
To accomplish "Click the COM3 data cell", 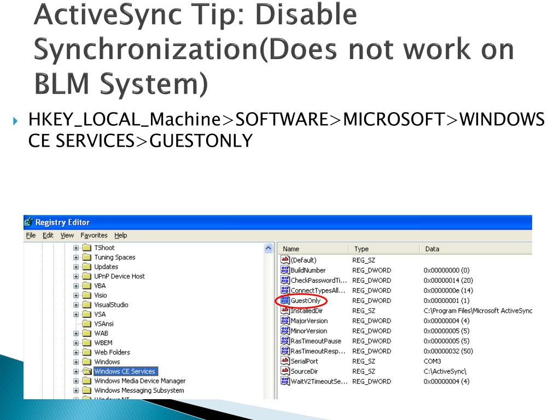I will tap(432, 361).
